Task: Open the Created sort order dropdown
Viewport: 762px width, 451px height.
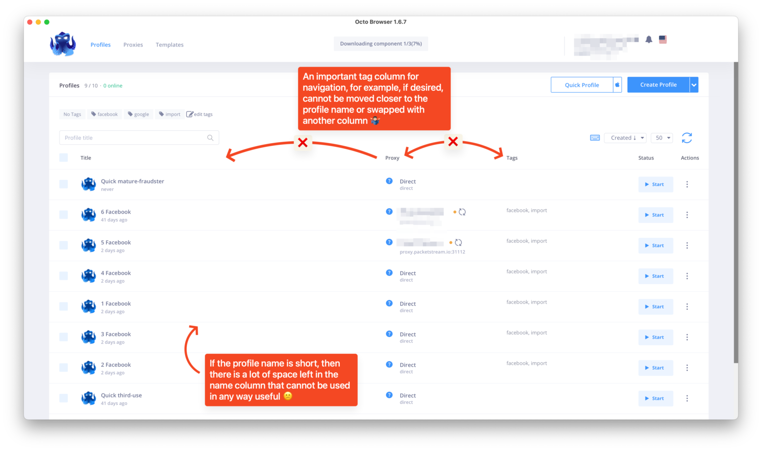Action: (x=625, y=138)
